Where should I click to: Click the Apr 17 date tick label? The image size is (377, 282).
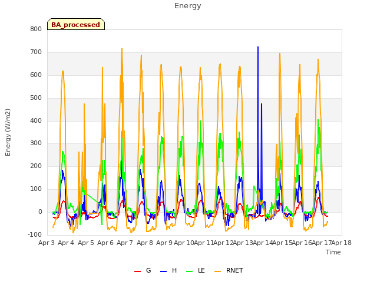(322, 243)
